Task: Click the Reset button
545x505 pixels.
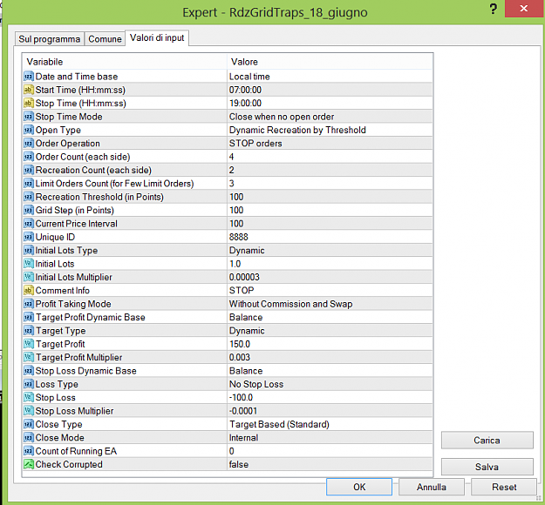Action: tap(504, 487)
